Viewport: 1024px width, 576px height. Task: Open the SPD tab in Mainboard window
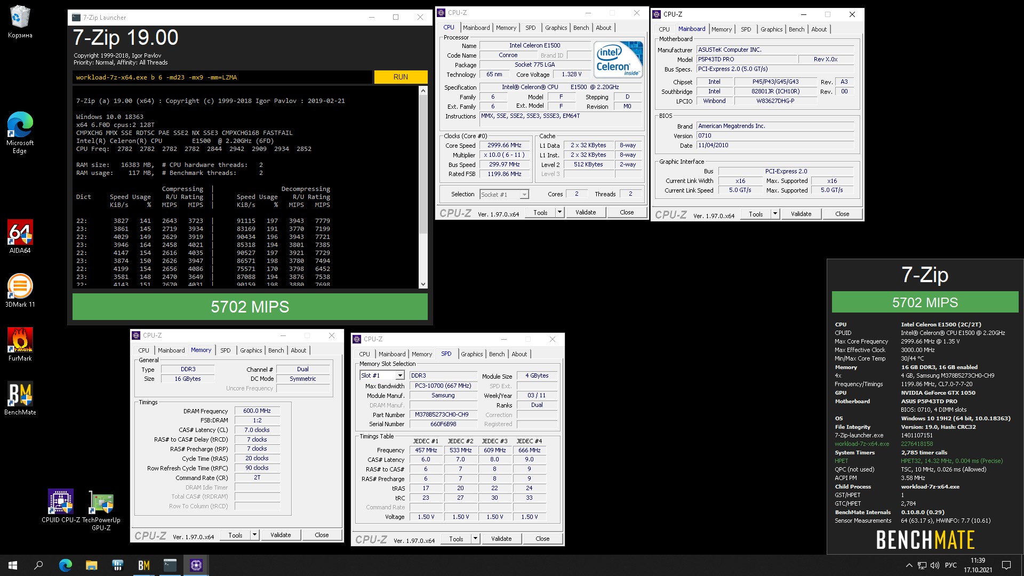point(746,29)
